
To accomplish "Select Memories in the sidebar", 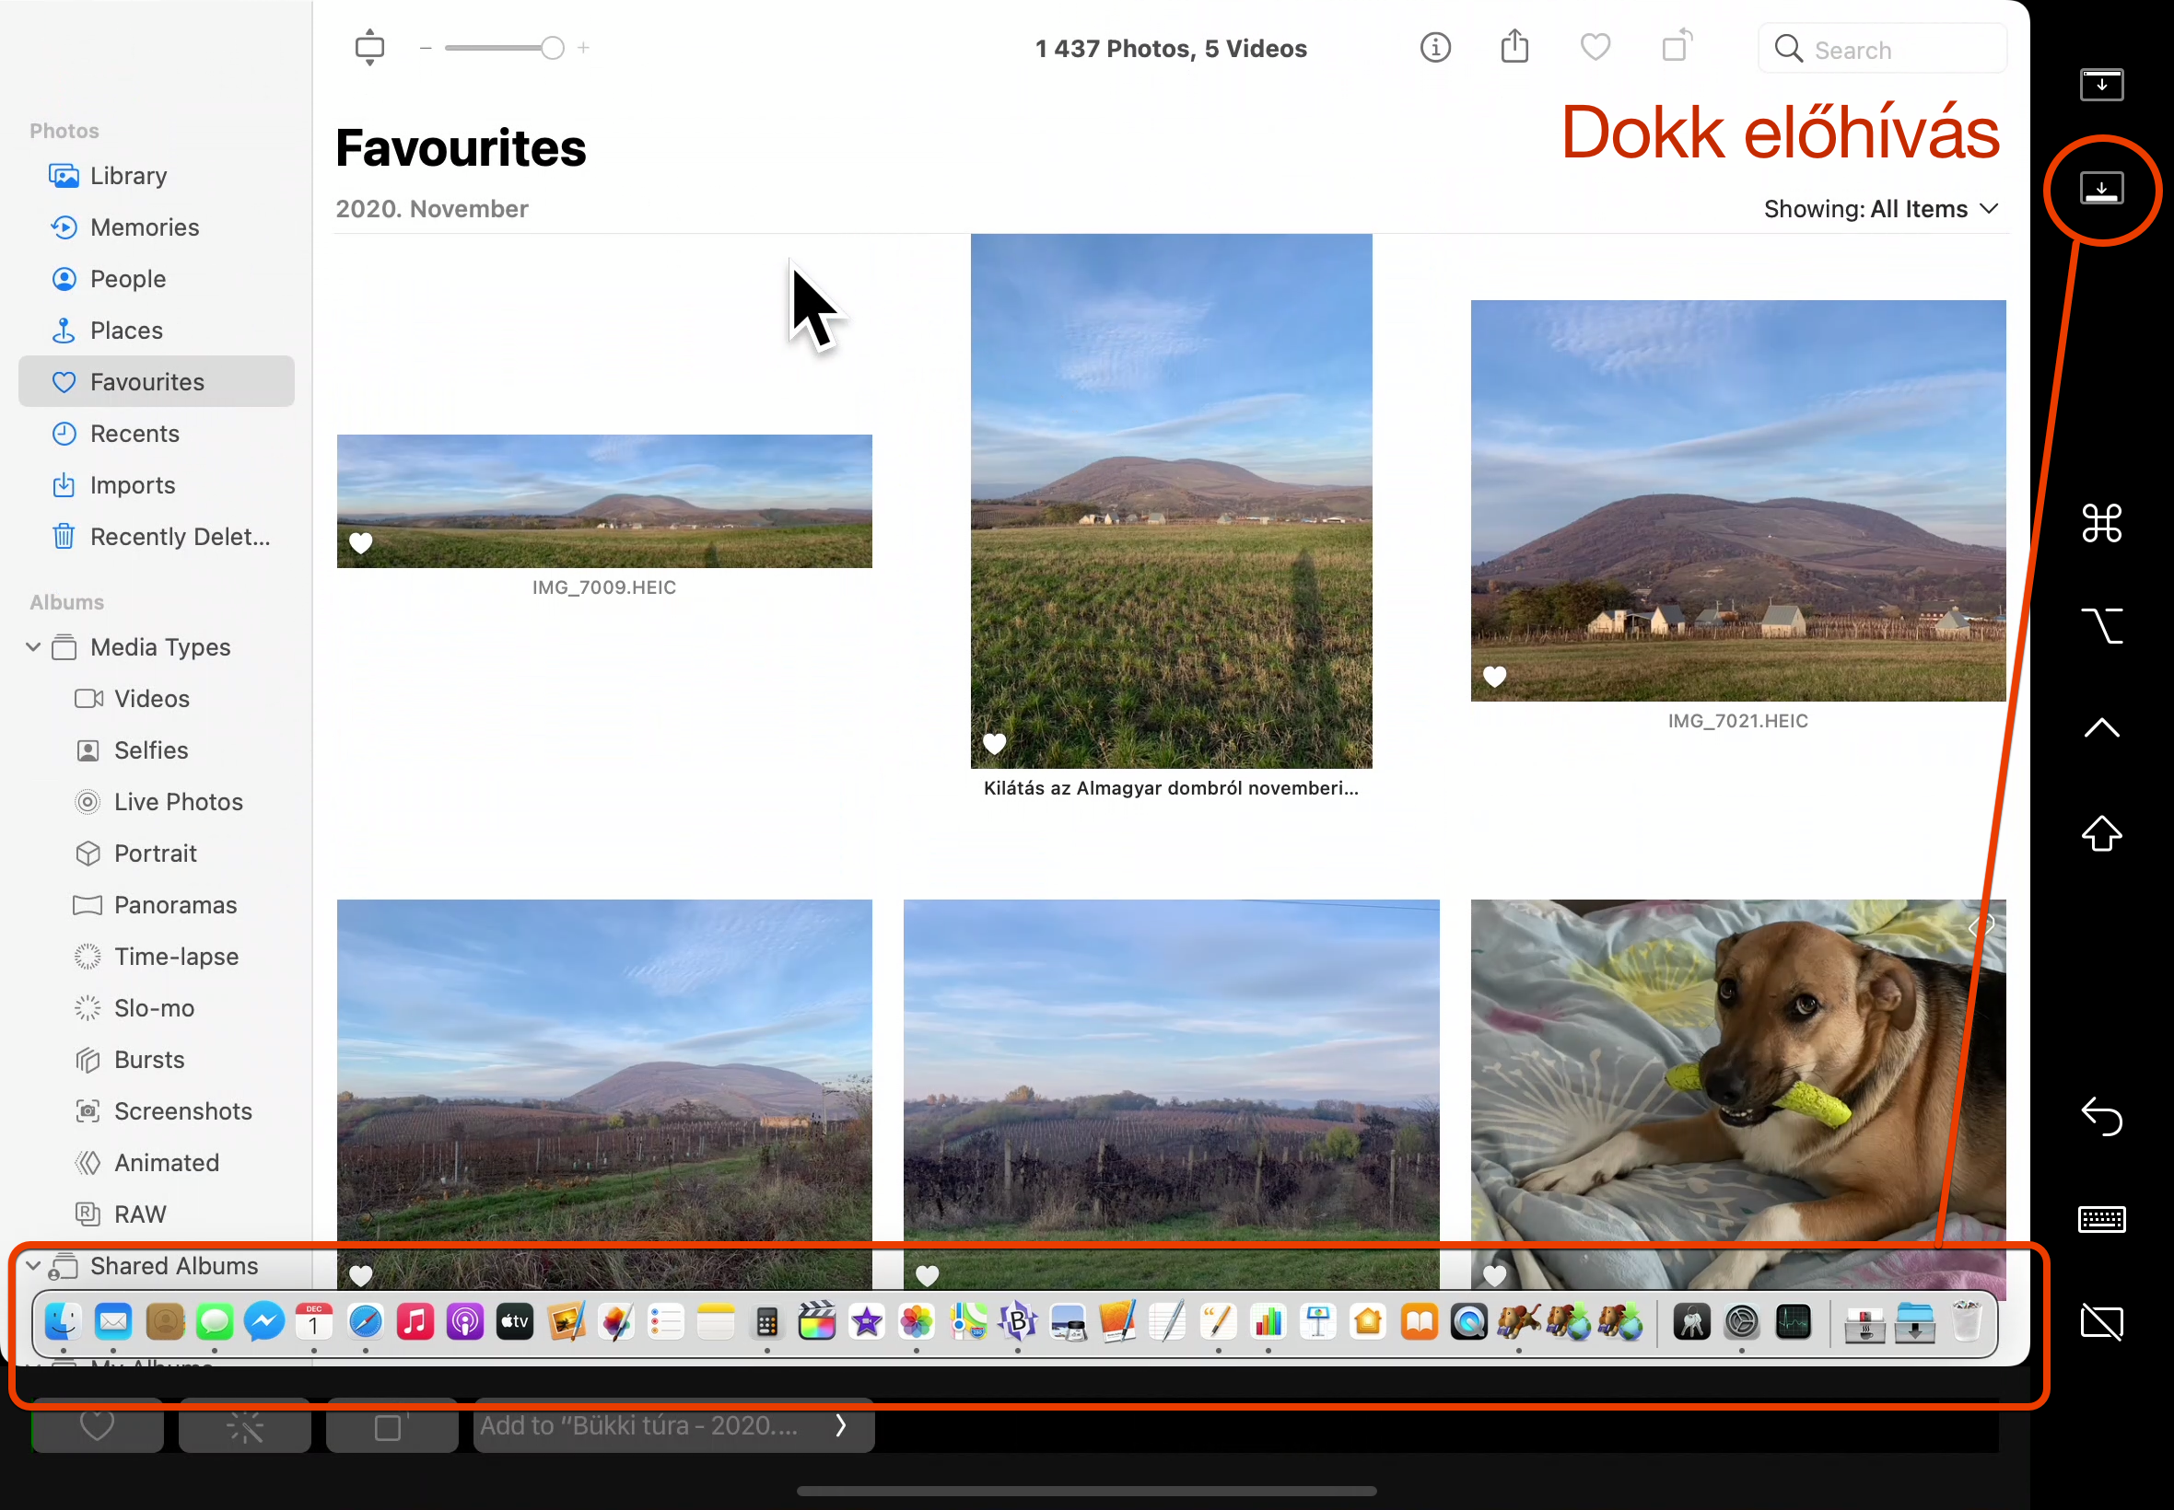I will 144,227.
